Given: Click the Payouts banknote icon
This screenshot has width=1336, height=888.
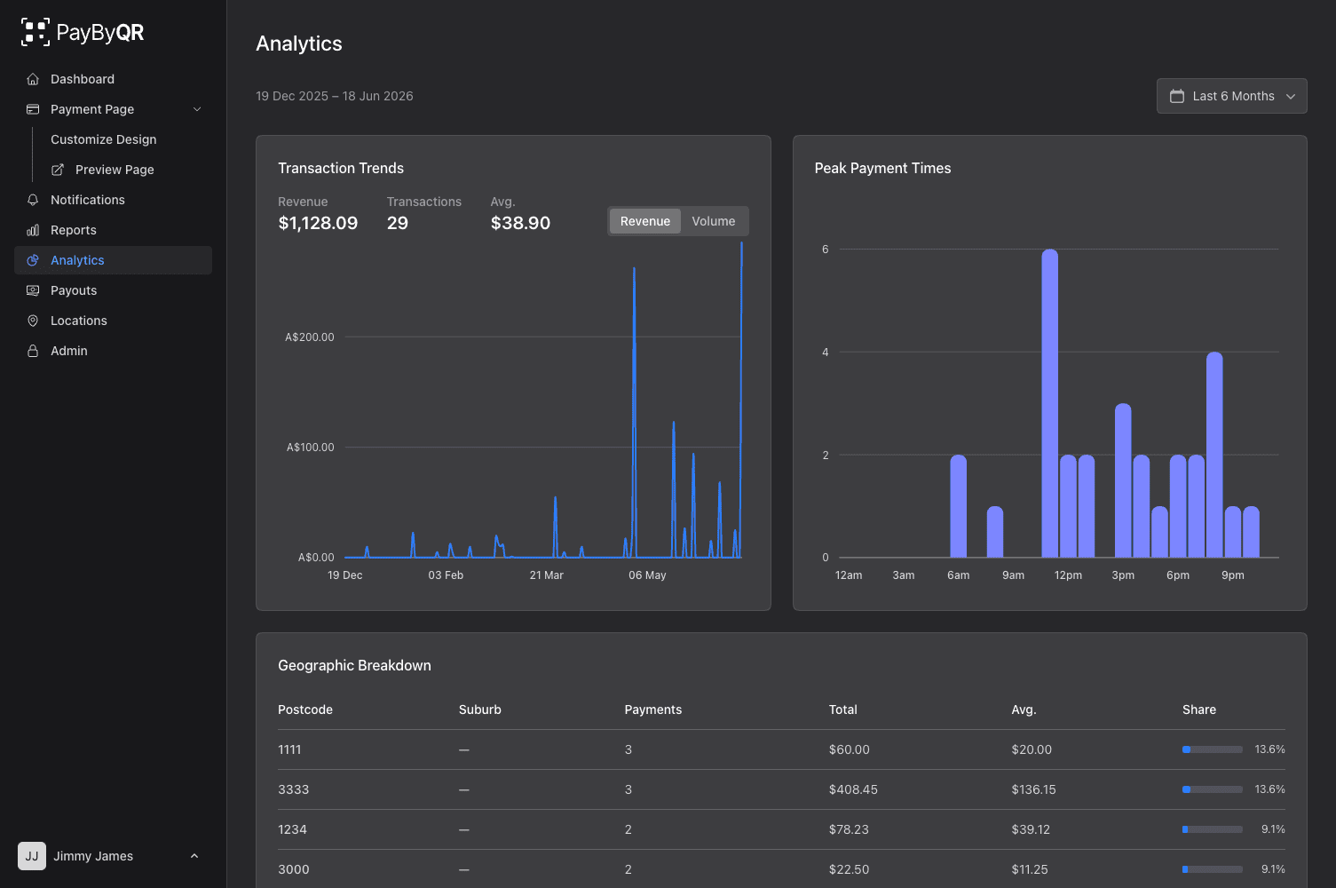Looking at the screenshot, I should click(33, 290).
